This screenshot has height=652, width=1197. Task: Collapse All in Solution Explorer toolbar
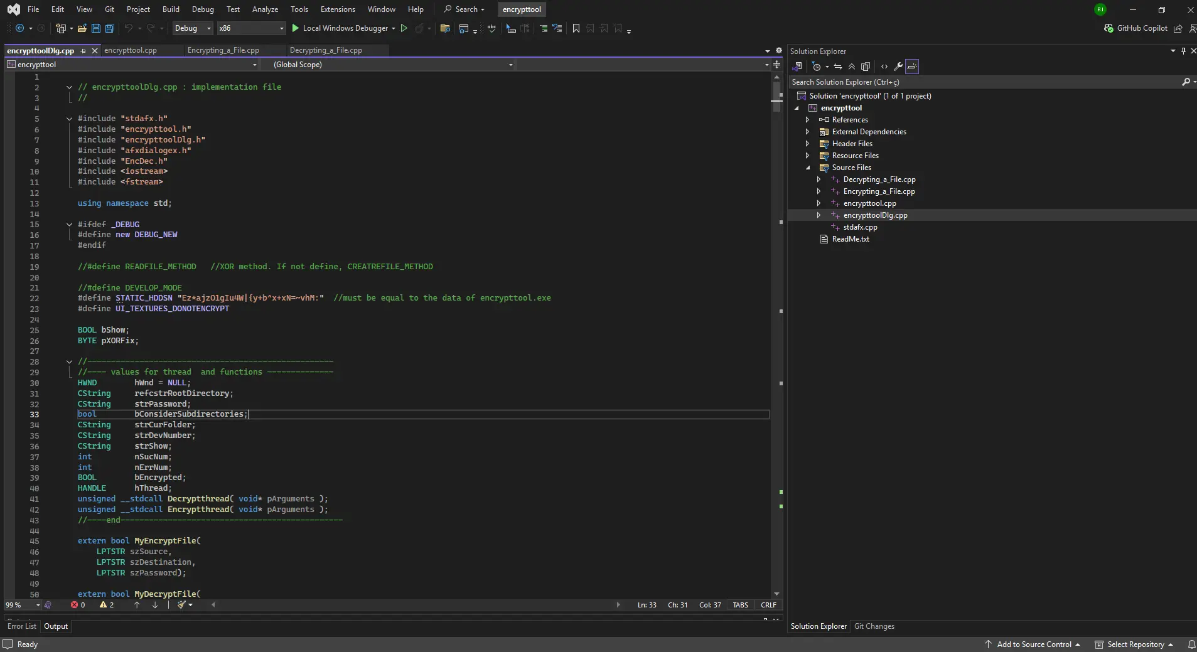pos(852,67)
